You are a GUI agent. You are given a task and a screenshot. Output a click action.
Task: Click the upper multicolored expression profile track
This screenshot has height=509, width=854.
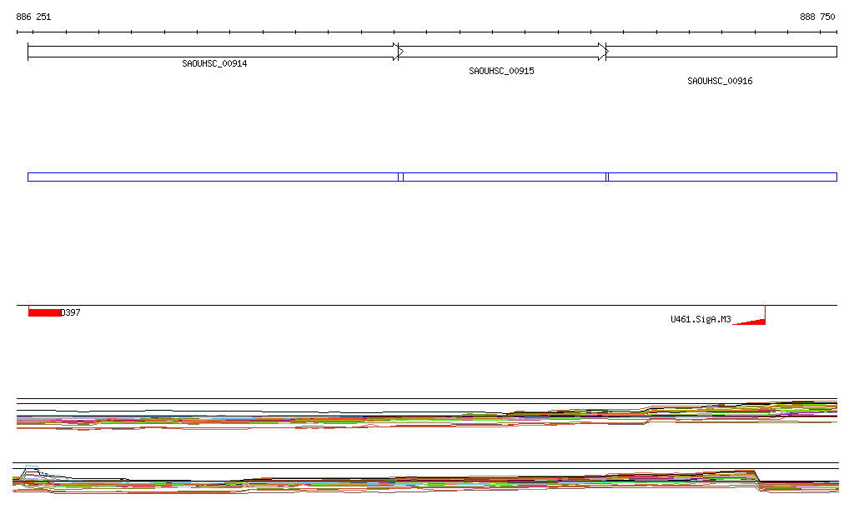click(417, 417)
